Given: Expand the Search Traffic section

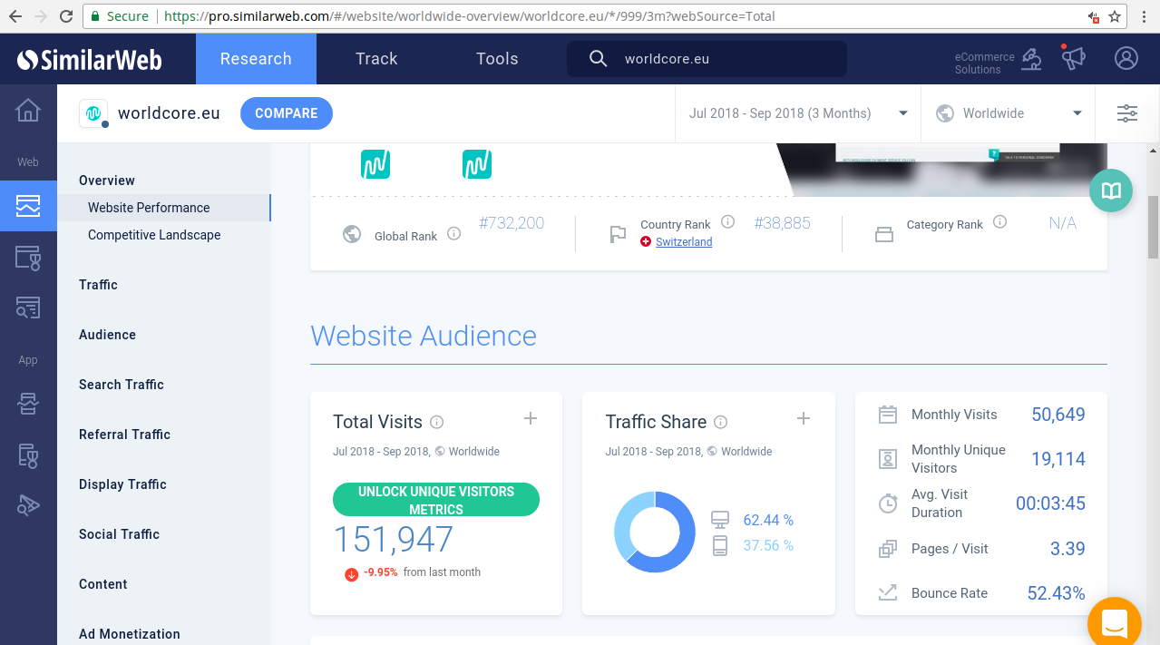Looking at the screenshot, I should pos(122,385).
